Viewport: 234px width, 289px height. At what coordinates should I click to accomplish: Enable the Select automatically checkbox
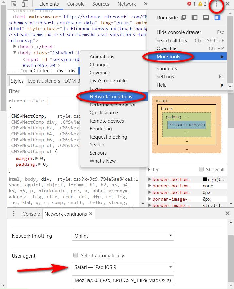click(76, 255)
